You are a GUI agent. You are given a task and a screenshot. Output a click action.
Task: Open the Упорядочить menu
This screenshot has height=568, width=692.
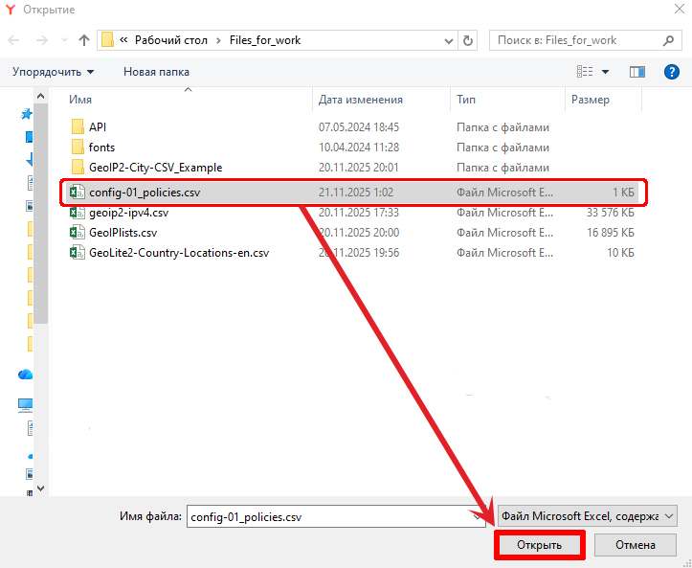coord(53,72)
